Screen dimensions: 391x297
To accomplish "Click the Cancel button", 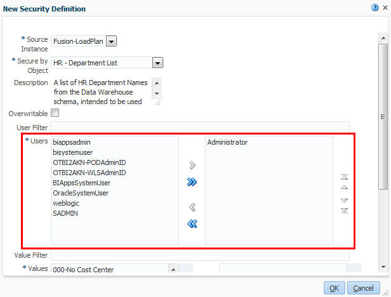I will tap(363, 288).
